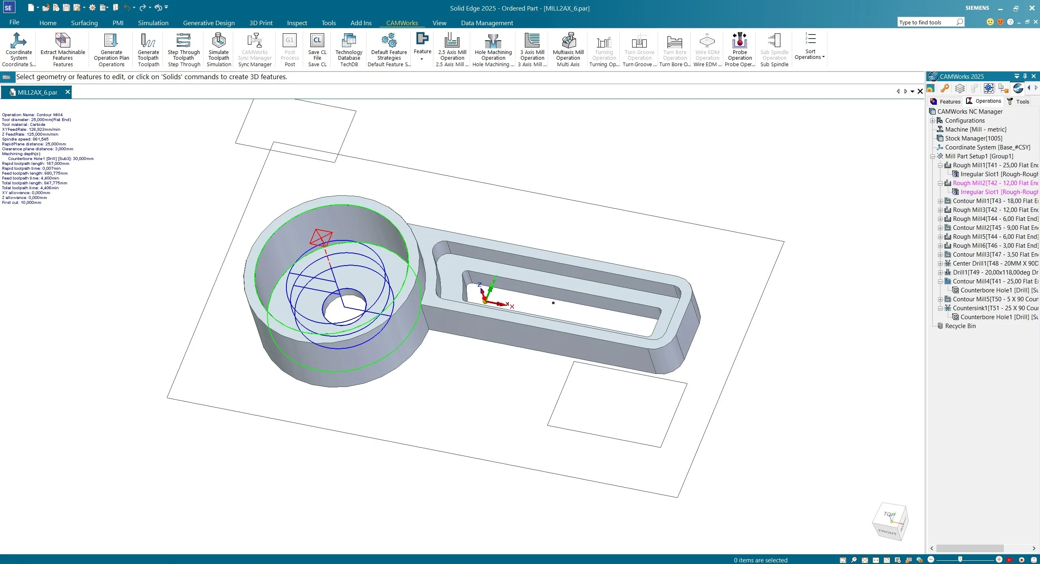Click the Fit view icon in status bar
Image resolution: width=1040 pixels, height=564 pixels.
coord(865,560)
